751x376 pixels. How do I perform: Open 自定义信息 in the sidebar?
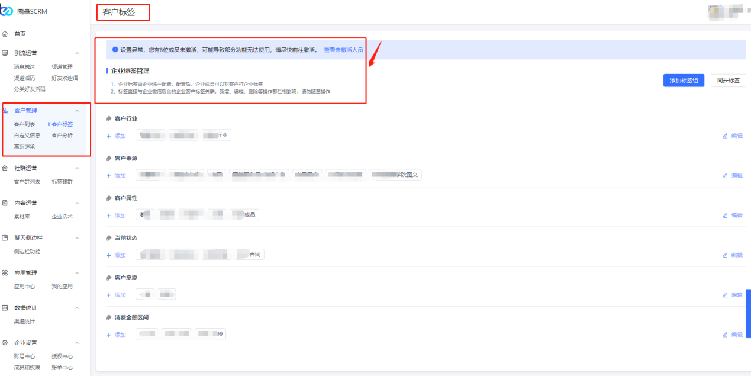[27, 136]
